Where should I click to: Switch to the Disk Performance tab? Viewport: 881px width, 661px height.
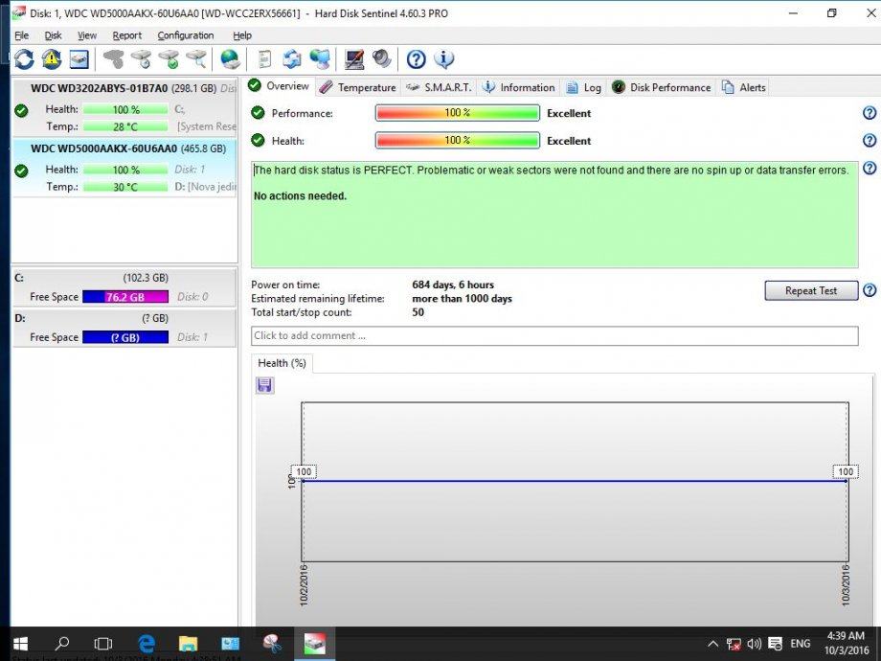click(x=662, y=88)
